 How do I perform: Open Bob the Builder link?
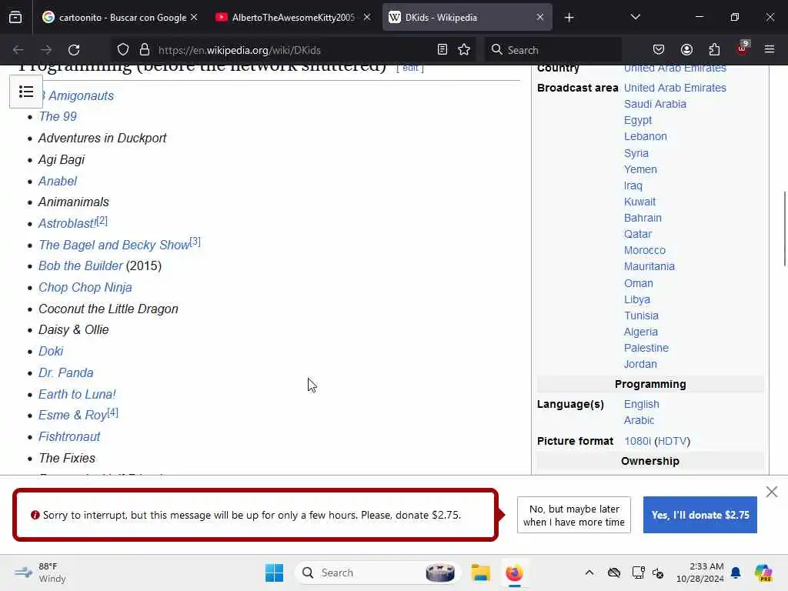pos(80,265)
